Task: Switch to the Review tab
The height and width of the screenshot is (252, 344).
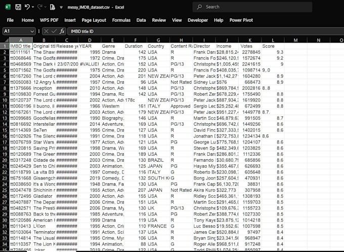Action: [x=159, y=20]
